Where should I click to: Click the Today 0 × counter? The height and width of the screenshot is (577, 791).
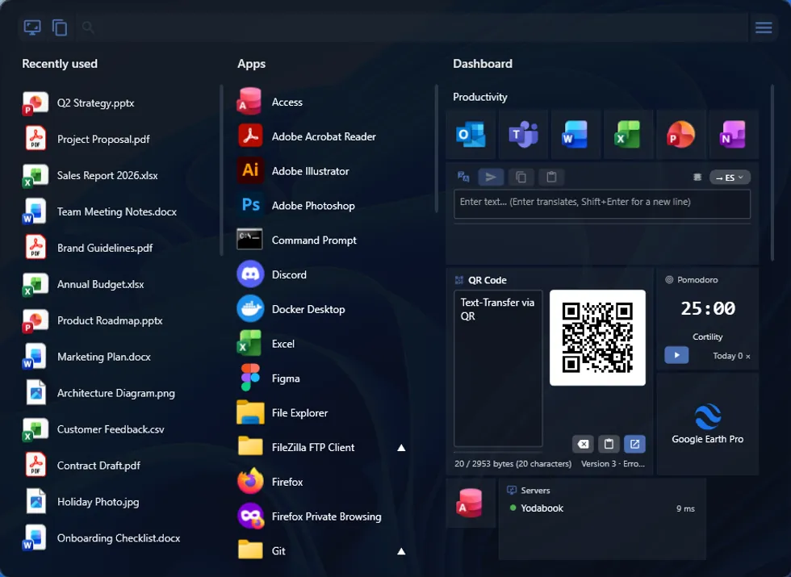[731, 356]
